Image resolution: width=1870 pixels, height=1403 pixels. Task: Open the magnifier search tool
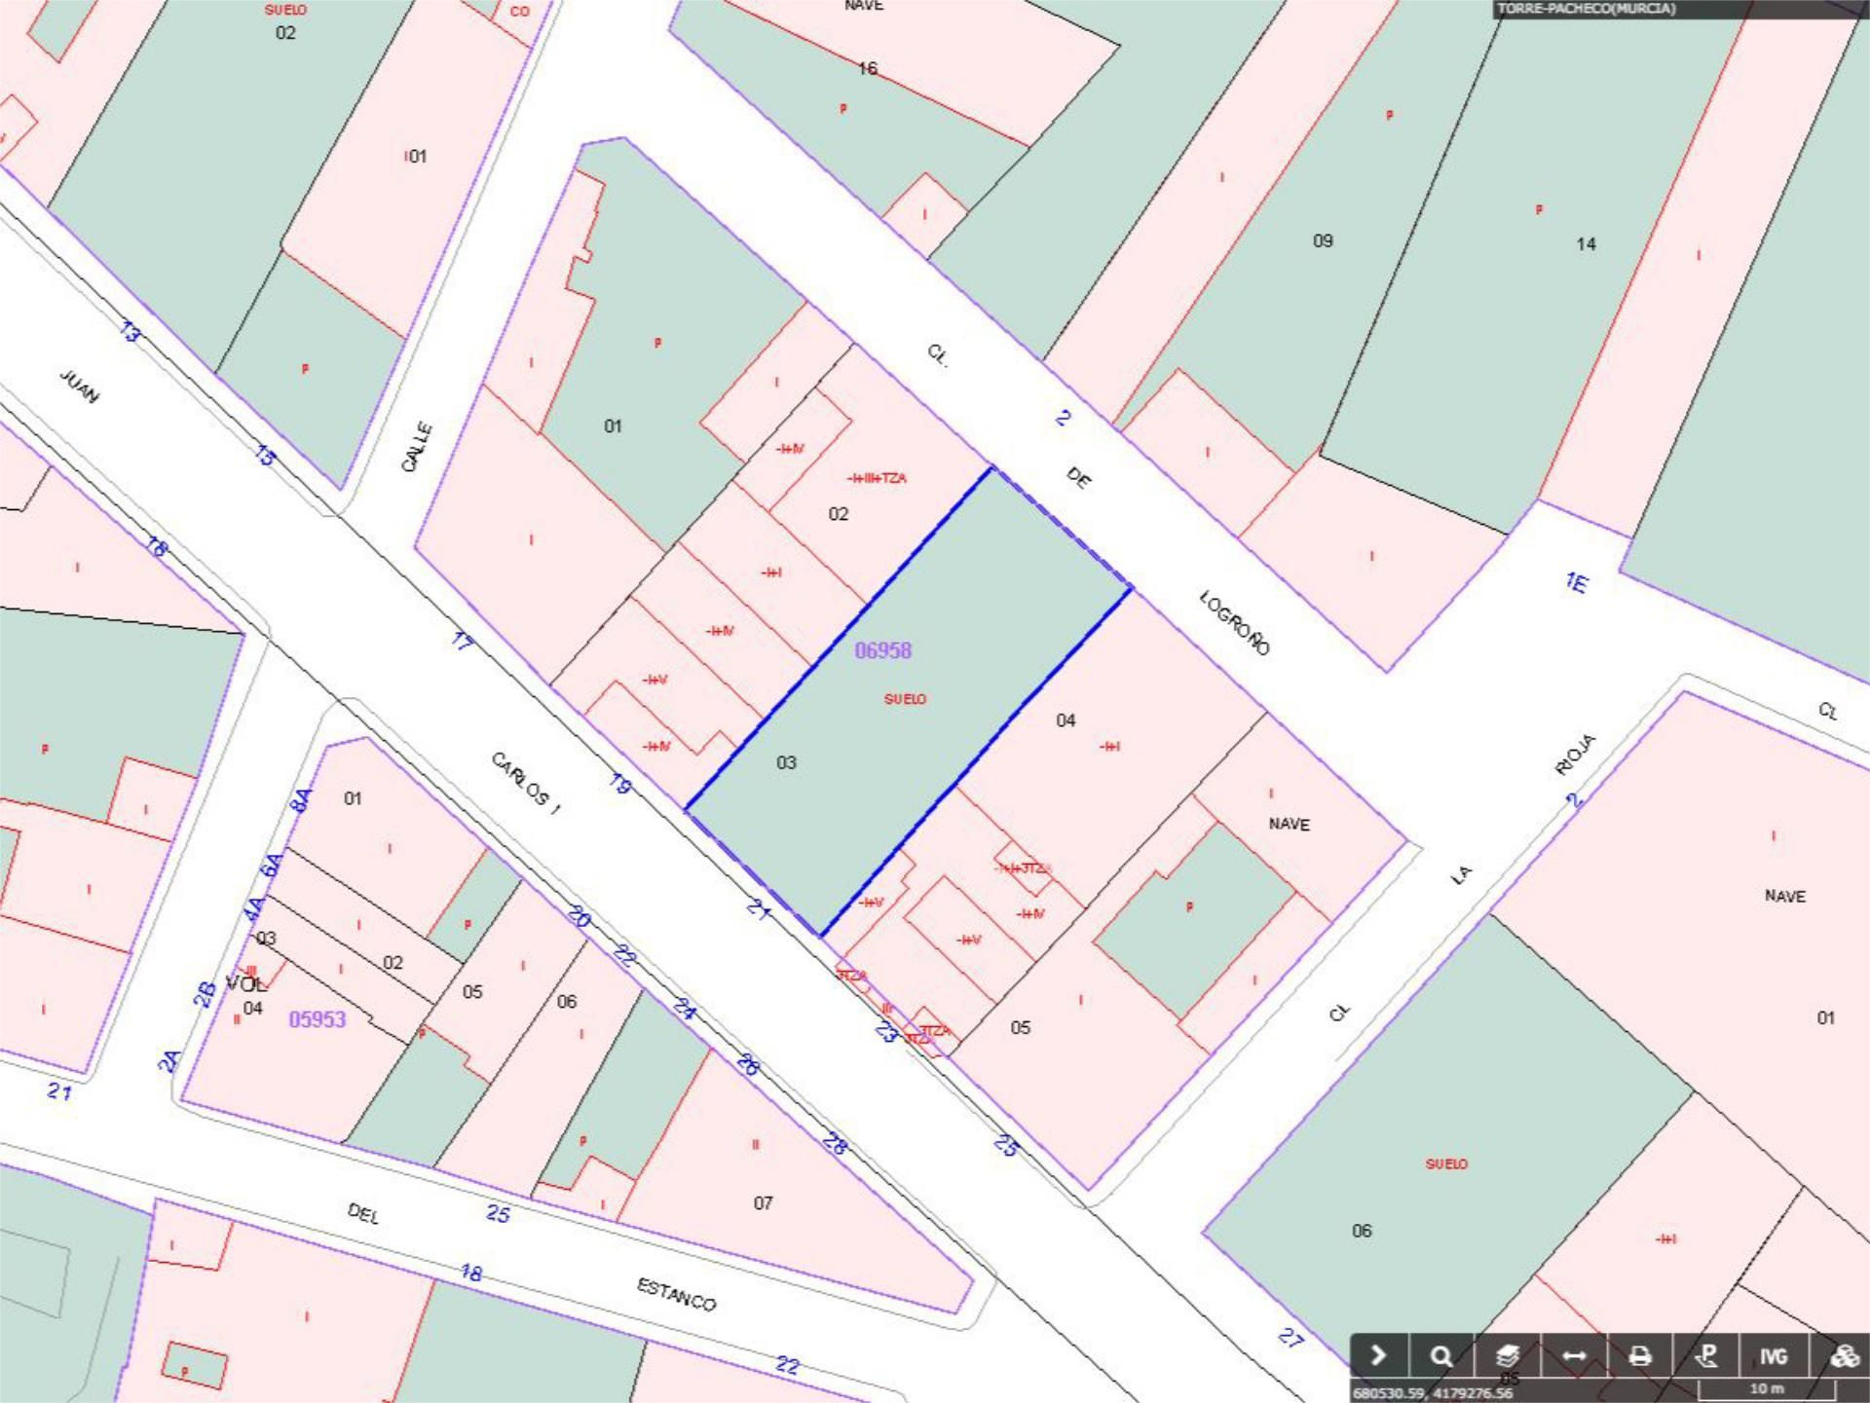pos(1441,1355)
